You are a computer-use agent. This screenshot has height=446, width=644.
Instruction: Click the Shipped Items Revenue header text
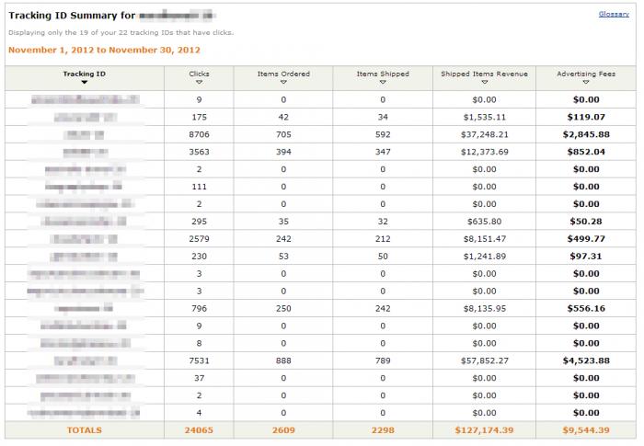(x=484, y=74)
